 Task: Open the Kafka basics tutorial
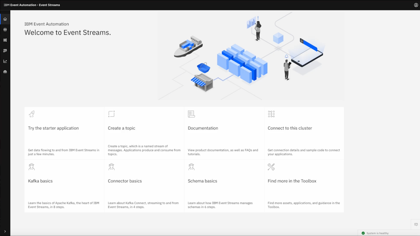tap(40, 181)
